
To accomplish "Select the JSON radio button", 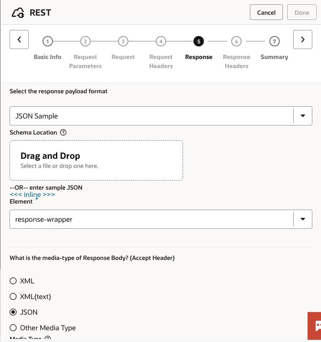I will pyautogui.click(x=13, y=312).
